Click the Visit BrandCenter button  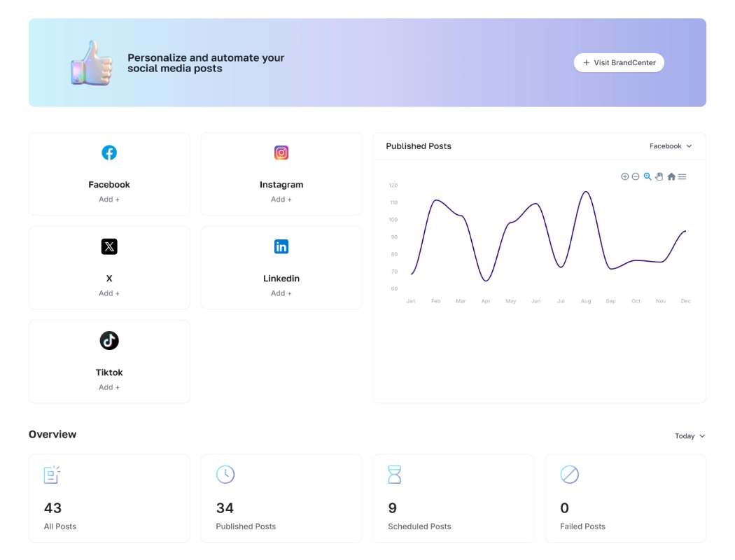coord(619,62)
